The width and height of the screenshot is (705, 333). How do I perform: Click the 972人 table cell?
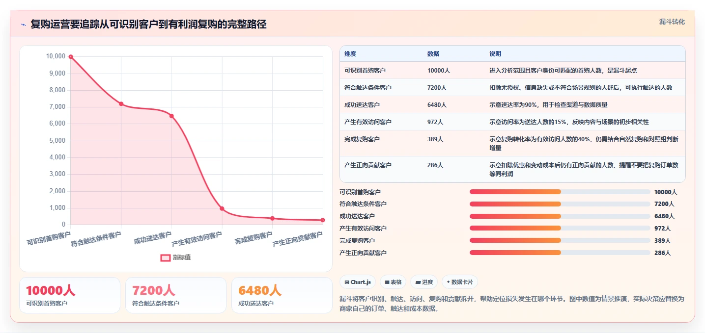[435, 122]
